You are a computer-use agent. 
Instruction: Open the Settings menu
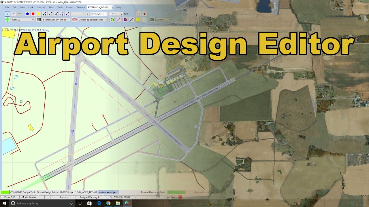tap(81, 7)
